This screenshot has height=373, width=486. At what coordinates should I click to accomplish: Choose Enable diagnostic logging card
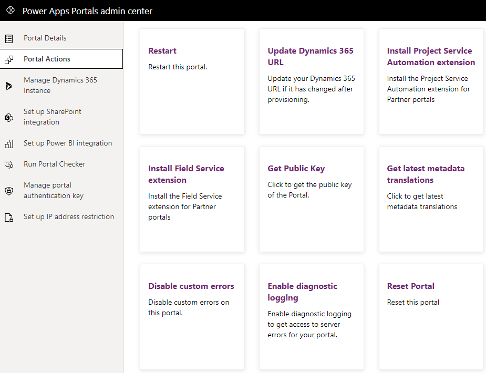tap(312, 317)
